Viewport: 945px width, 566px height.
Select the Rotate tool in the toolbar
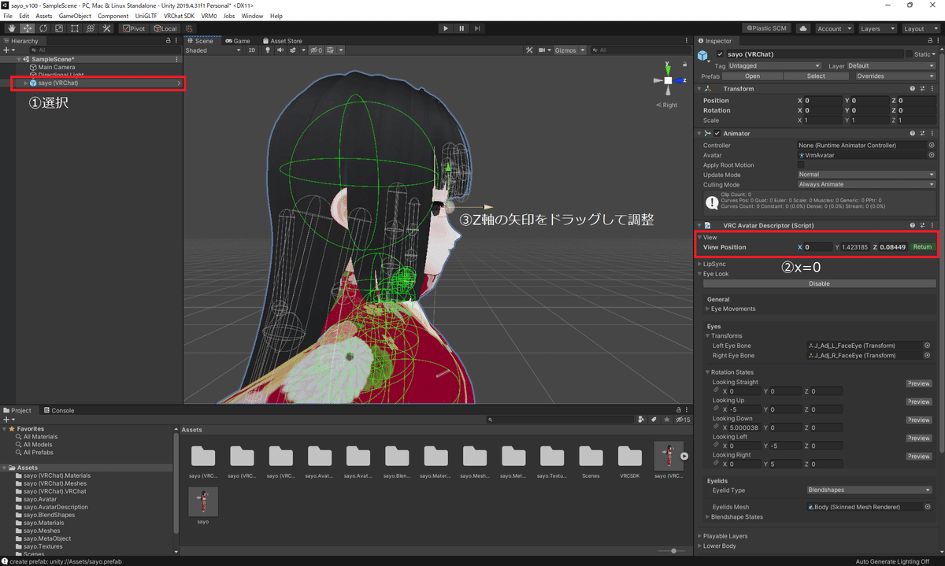click(43, 28)
